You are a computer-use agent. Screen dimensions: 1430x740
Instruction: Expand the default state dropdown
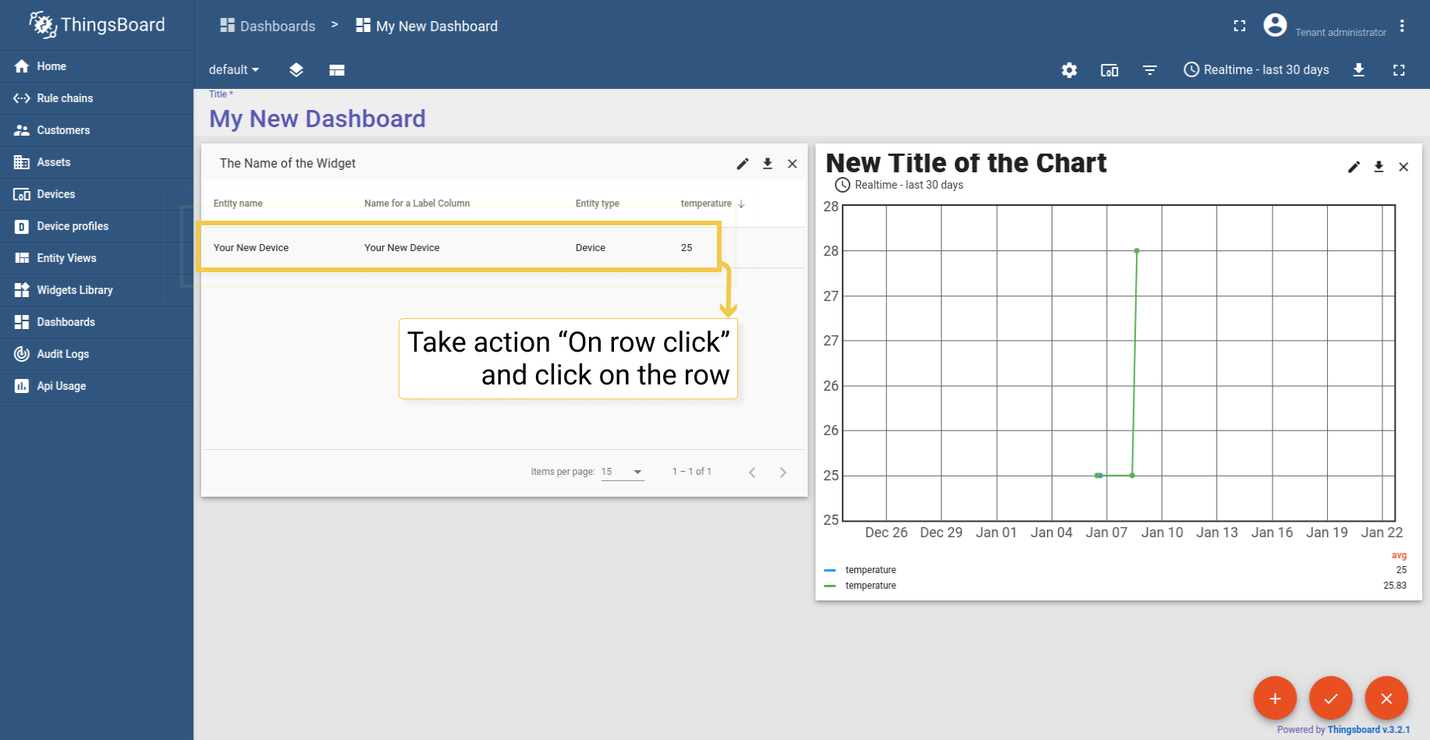point(234,69)
